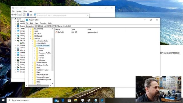Viewport: 183px width, 103px height.
Task: Click the Bluetooth category icon in Device Manager
Action: pyautogui.click(x=18, y=26)
